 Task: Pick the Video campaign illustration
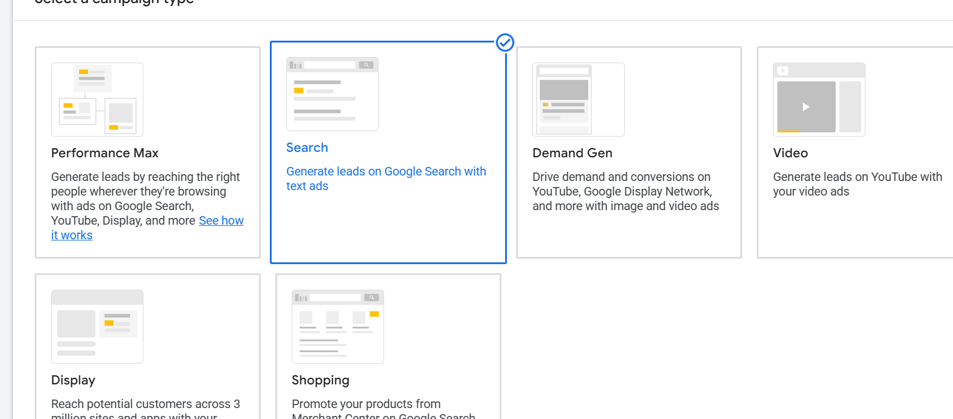click(x=819, y=100)
